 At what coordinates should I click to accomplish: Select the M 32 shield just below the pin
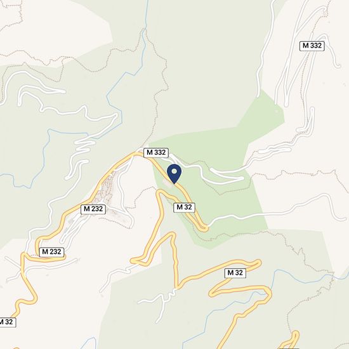(184, 207)
